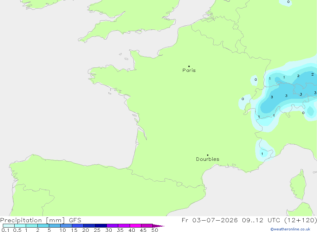Select the Paris location dot marker
The height and width of the screenshot is (232, 317).
189,66
